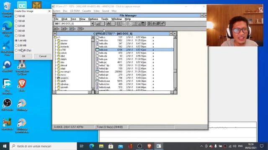Viewport: 268px width, 150px height.
Task: Open the Disc menu in PCem
Action: 65,11
